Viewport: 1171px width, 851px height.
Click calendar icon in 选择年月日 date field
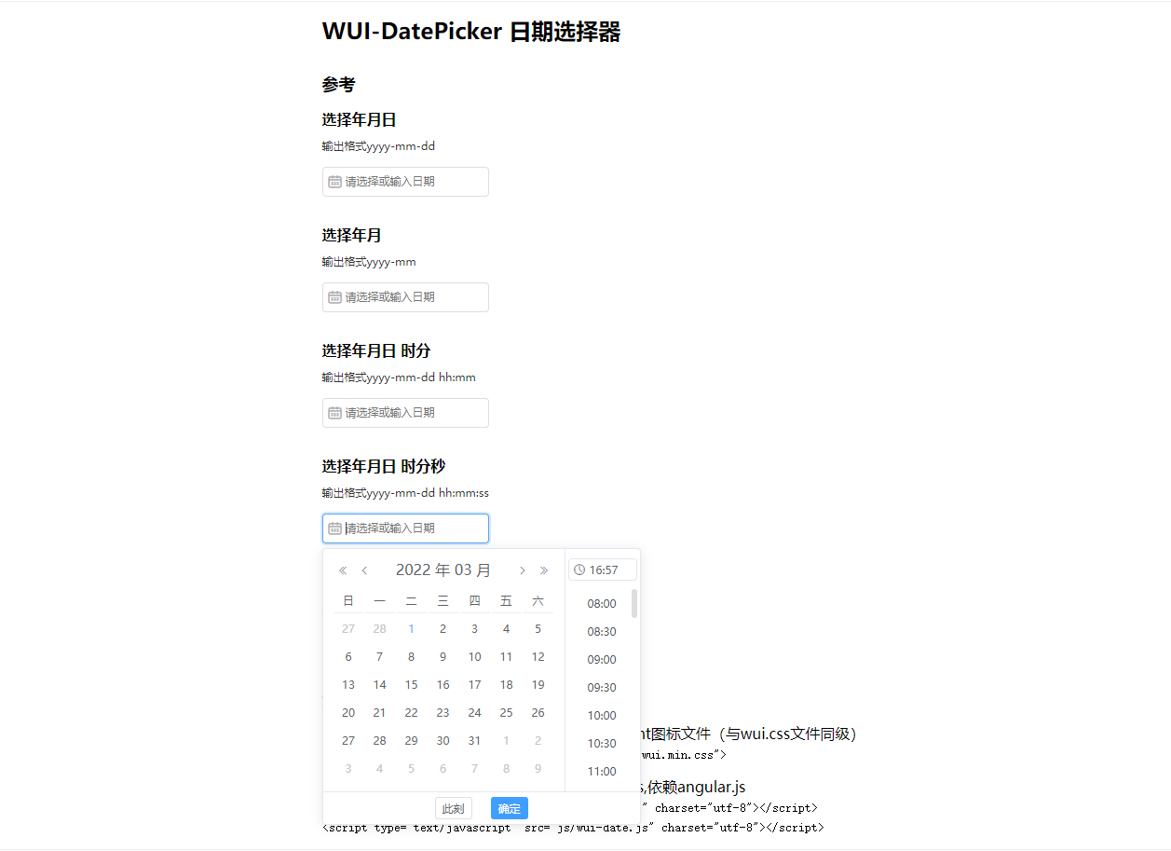click(335, 182)
